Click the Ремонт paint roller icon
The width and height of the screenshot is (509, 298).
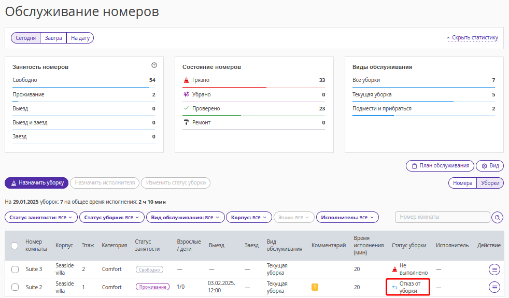tap(186, 122)
